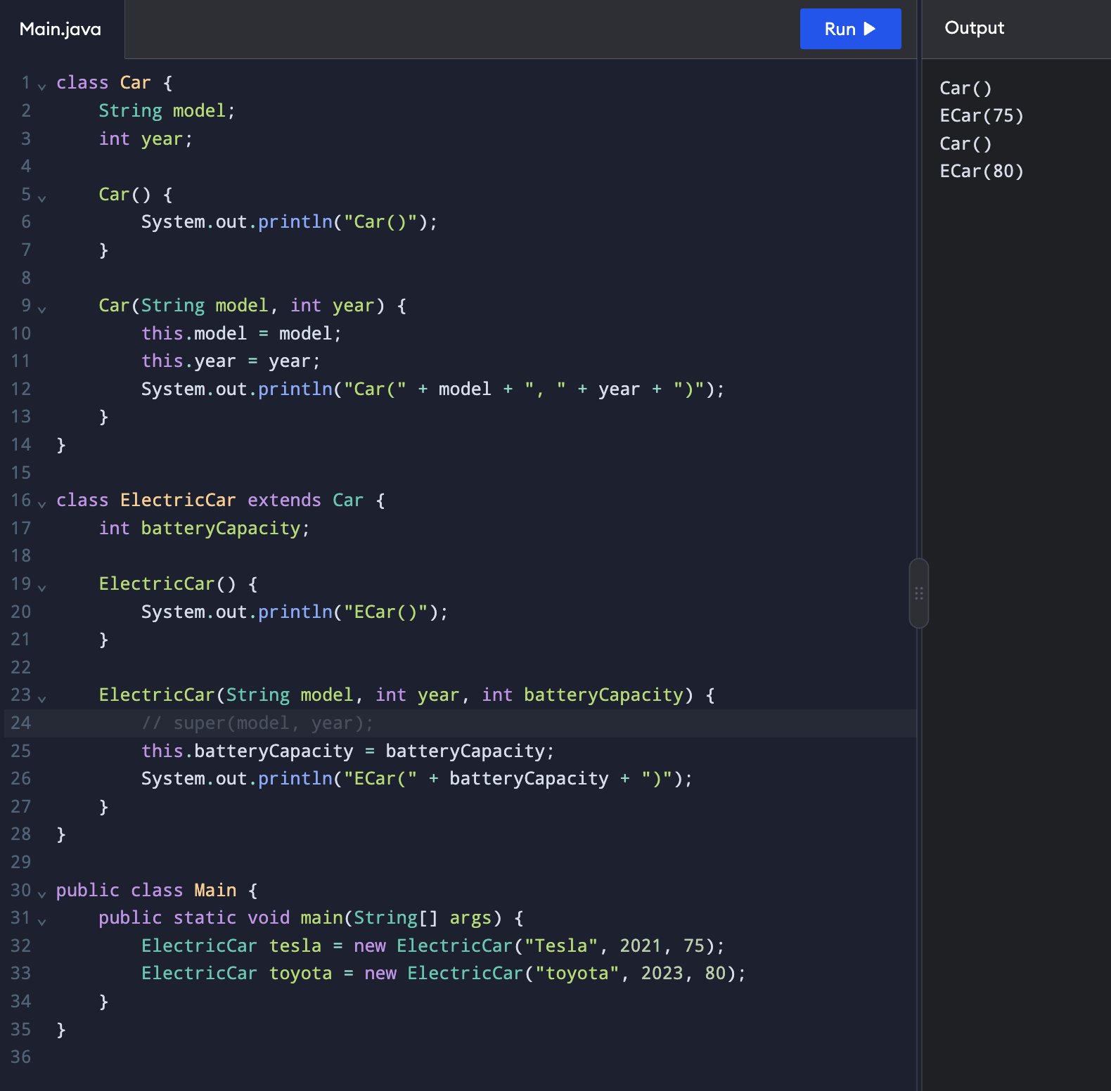This screenshot has width=1111, height=1091.
Task: Fold the Main class at line 30
Action: (x=42, y=894)
